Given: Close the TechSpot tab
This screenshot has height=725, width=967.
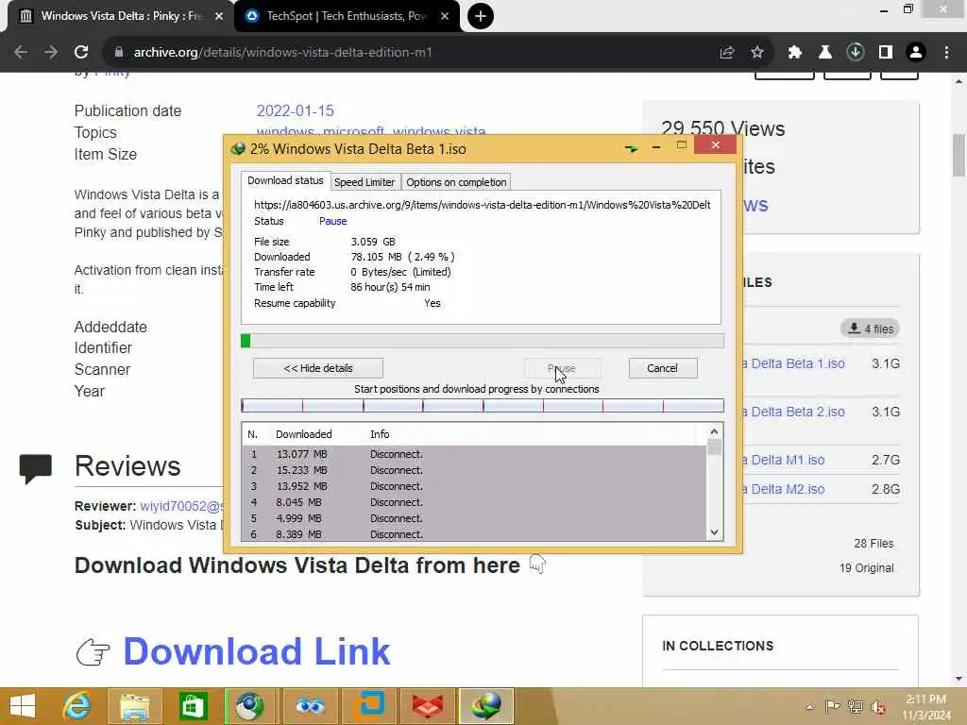Looking at the screenshot, I should pos(445,16).
